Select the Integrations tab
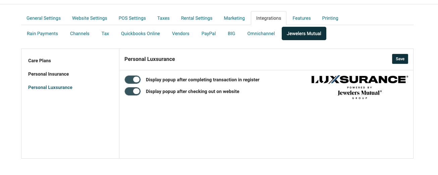Viewport: 438px width, 175px height. 269,18
